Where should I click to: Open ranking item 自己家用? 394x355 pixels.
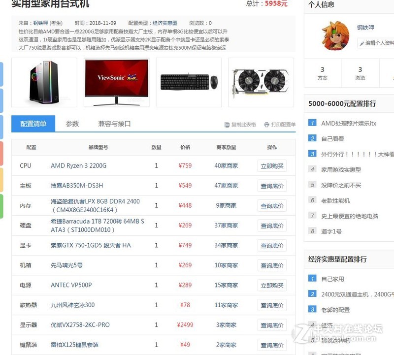point(332,279)
